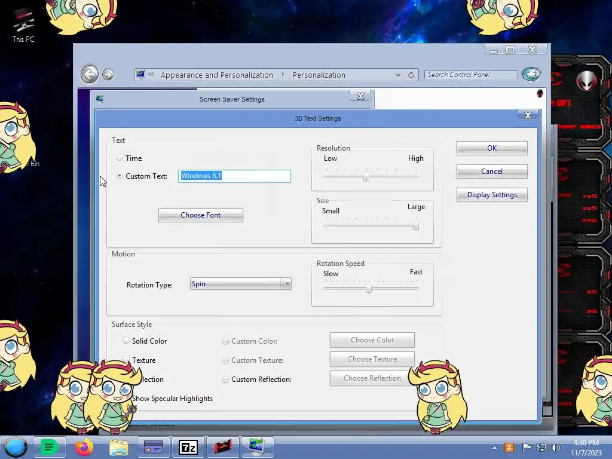This screenshot has height=459, width=612.
Task: Click the Rotation Speed slider handle
Action: click(x=368, y=289)
